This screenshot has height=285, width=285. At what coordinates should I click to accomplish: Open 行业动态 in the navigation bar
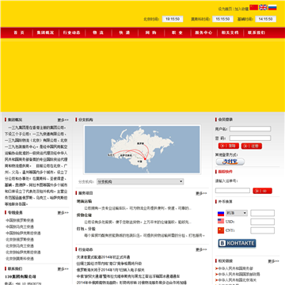click(x=72, y=32)
